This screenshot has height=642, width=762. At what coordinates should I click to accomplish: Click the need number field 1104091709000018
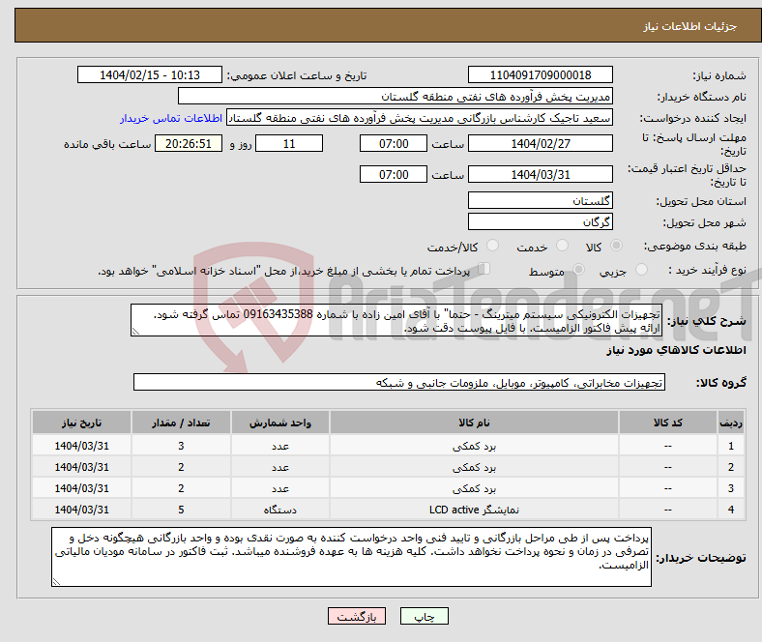click(540, 74)
